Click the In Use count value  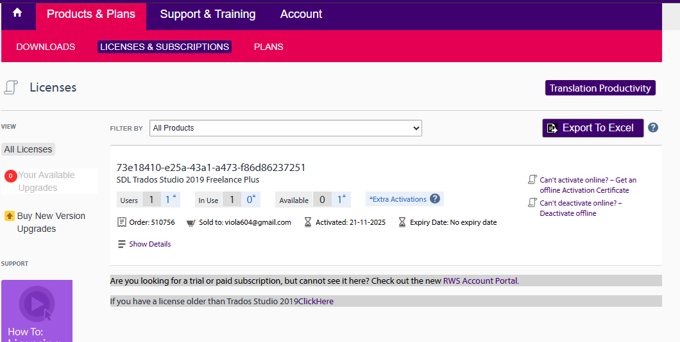232,200
